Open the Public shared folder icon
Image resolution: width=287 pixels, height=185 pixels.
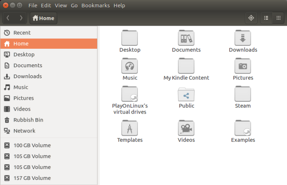[x=186, y=95]
